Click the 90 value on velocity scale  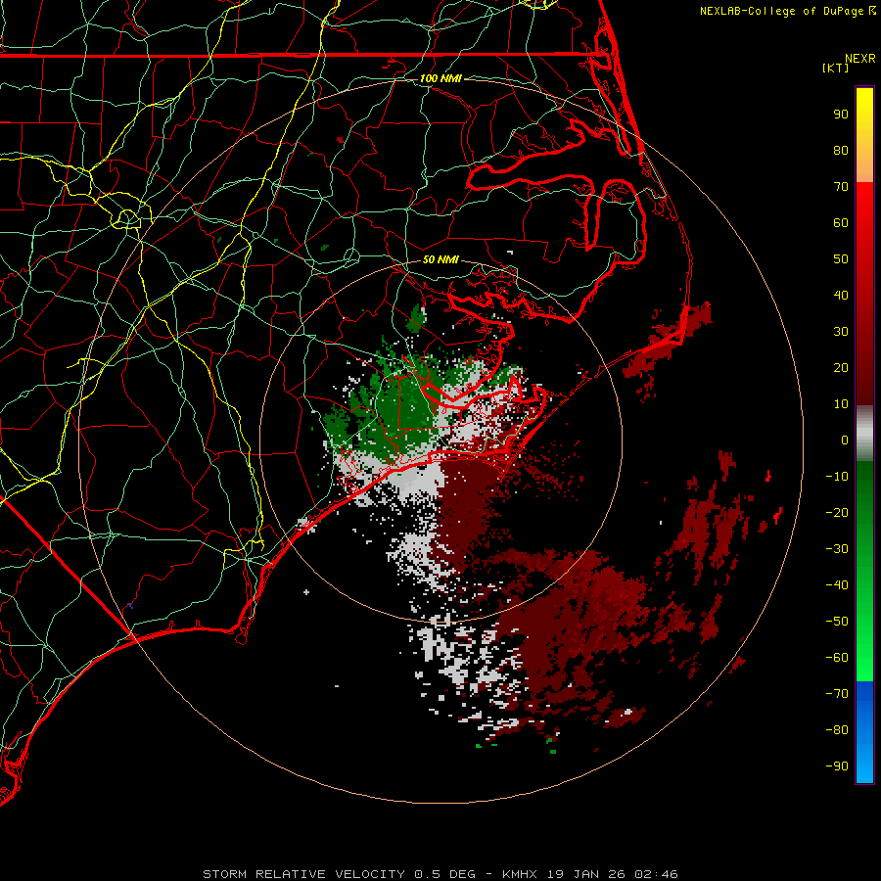(841, 115)
